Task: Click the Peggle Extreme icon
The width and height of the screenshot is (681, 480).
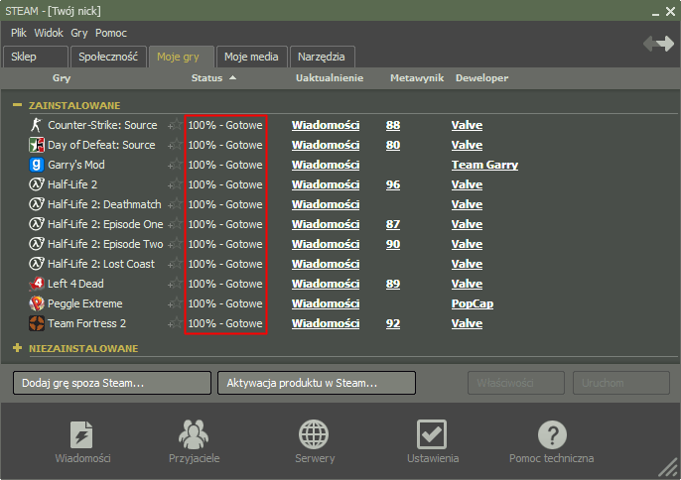Action: click(x=37, y=303)
